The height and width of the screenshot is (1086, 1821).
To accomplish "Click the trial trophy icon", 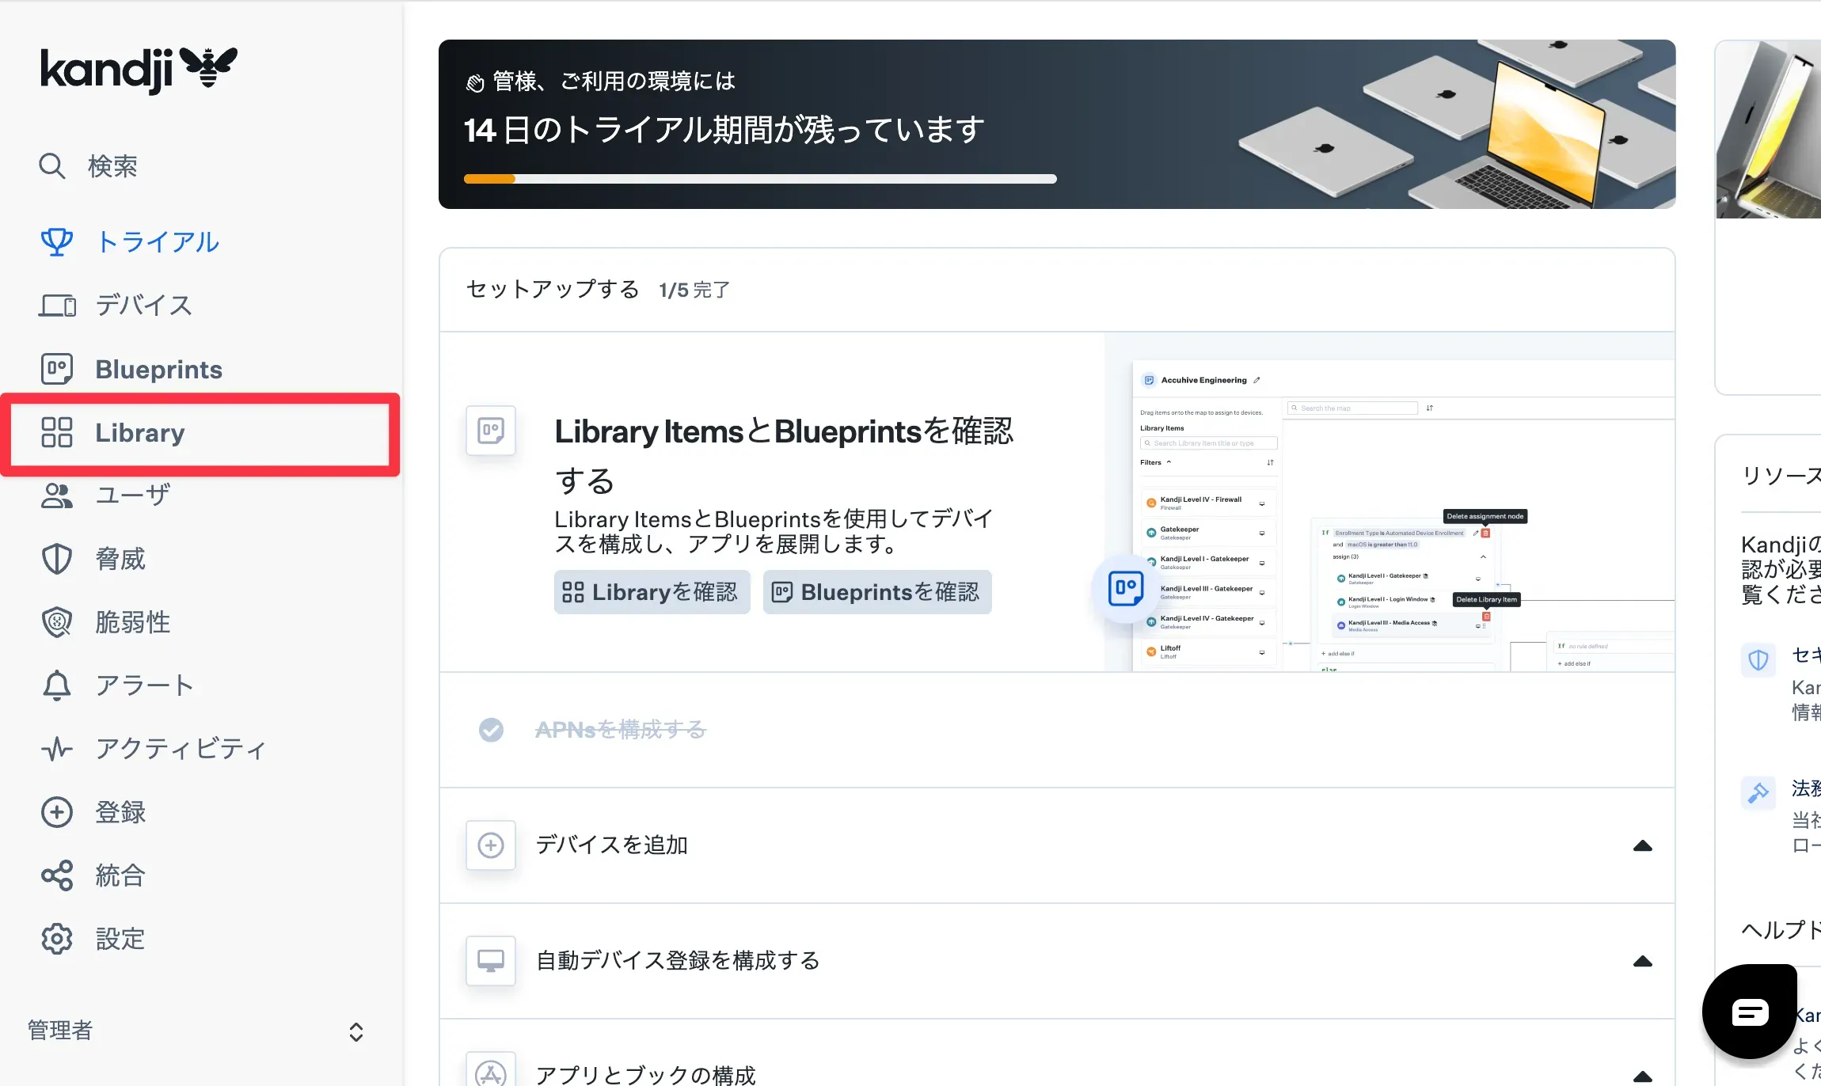I will point(56,242).
